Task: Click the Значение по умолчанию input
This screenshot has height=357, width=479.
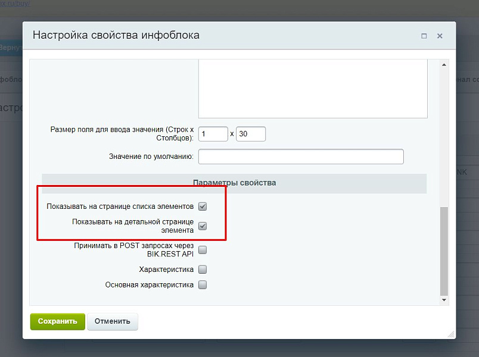Action: [301, 156]
